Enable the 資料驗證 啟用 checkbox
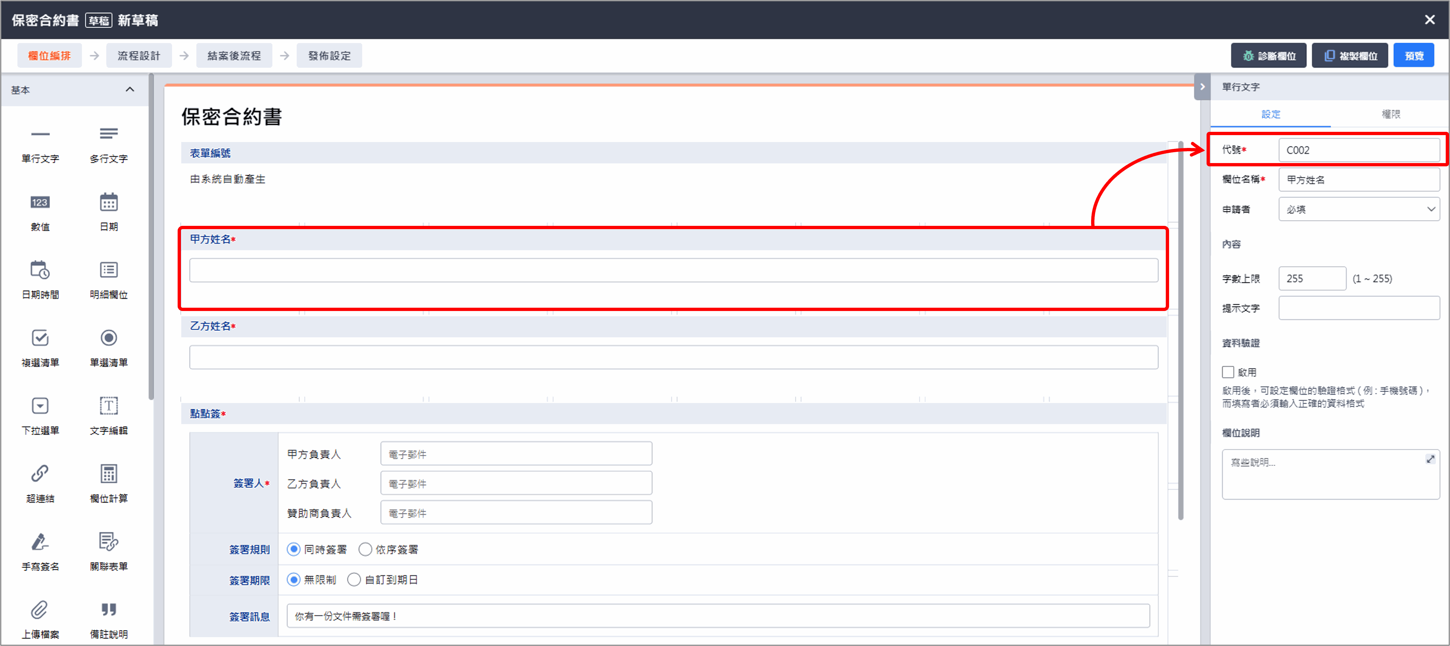1450x646 pixels. point(1228,372)
